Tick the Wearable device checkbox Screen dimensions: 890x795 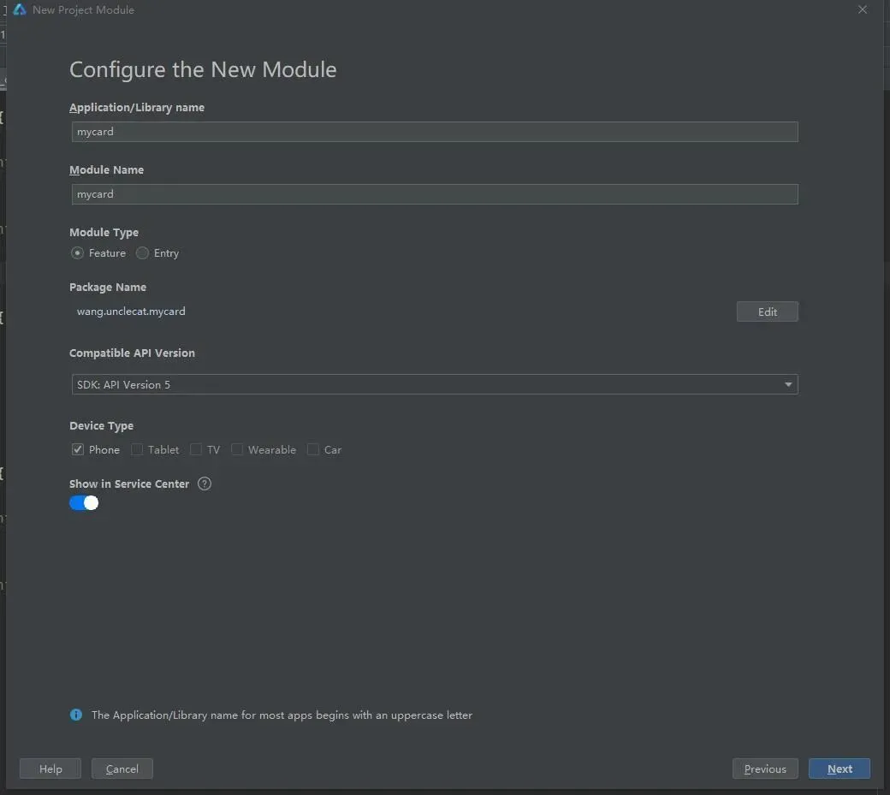tap(237, 449)
